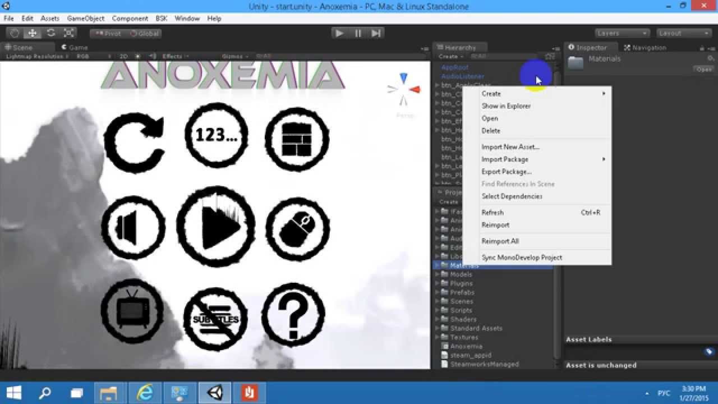Start play mode with the Play button
The image size is (718, 404).
(x=339, y=33)
